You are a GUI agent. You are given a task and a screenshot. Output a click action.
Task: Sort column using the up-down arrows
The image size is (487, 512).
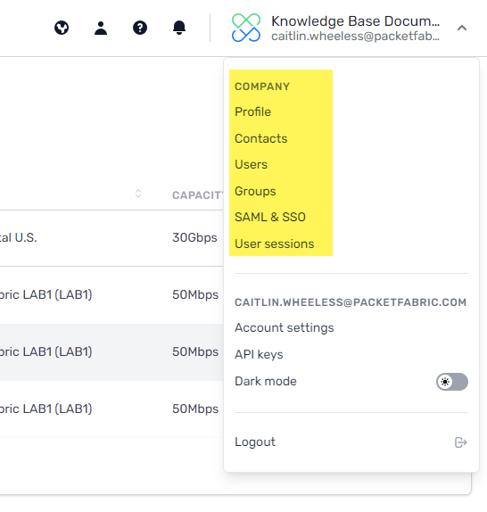[138, 194]
